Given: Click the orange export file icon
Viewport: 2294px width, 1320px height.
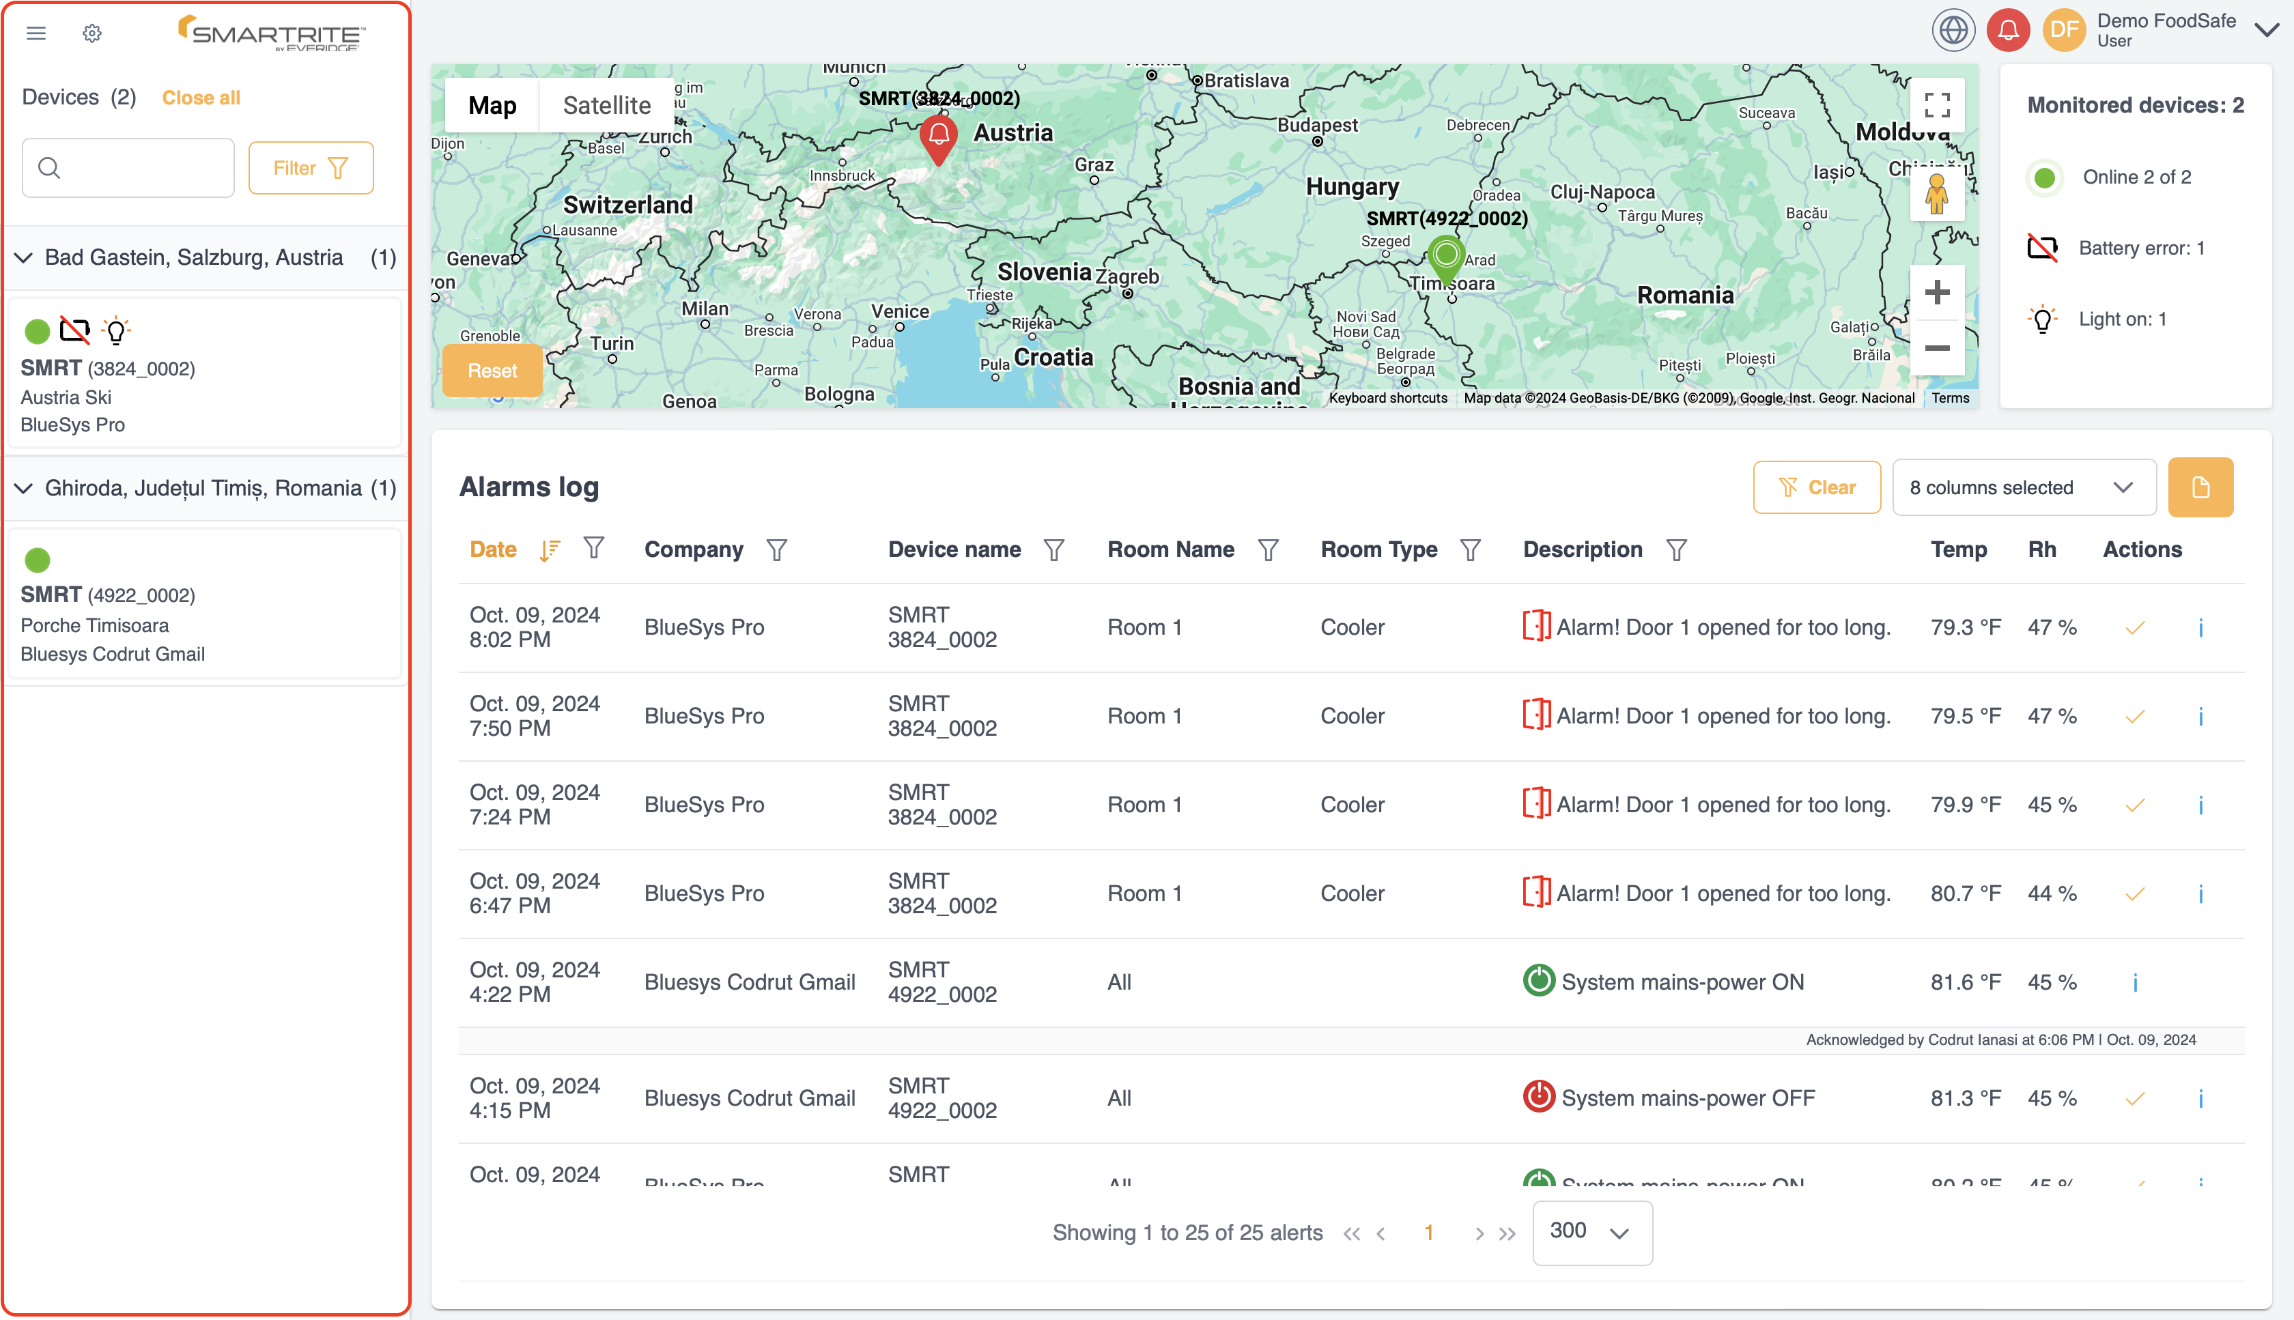Looking at the screenshot, I should pyautogui.click(x=2200, y=487).
